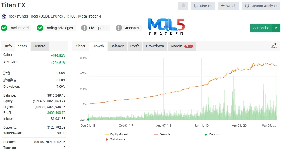
Task: Switch to the General tab
Action: [40, 46]
